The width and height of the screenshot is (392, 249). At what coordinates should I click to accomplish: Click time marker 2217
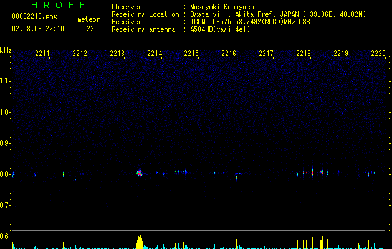click(x=266, y=53)
